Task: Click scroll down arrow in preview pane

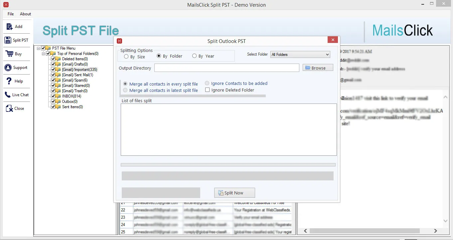Action: coord(446,221)
